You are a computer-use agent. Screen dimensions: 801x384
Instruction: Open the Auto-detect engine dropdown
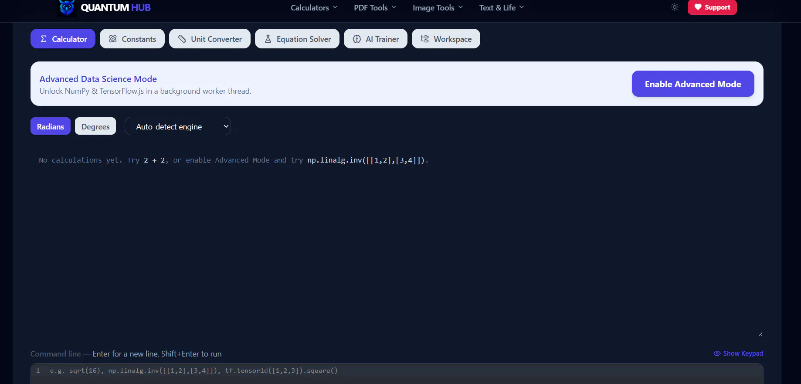click(178, 126)
